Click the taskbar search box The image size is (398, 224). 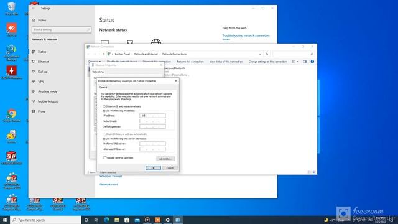(x=45, y=220)
